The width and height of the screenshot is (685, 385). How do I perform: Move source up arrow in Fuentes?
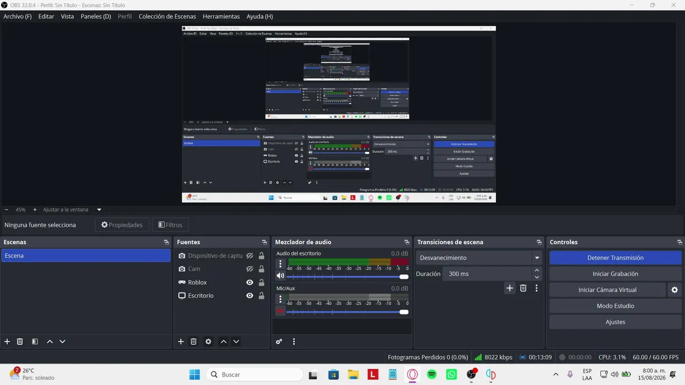[x=224, y=341]
